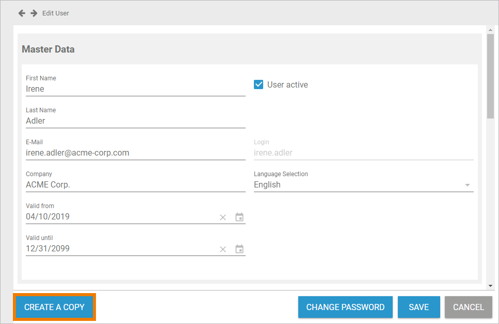Expand the Language Selection dropdown

pyautogui.click(x=467, y=185)
